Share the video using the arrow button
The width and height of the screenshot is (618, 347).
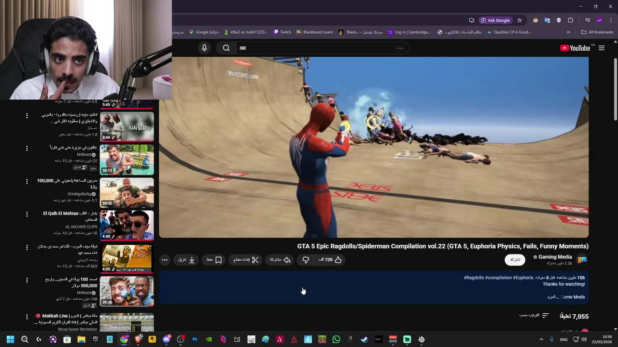pos(281,260)
